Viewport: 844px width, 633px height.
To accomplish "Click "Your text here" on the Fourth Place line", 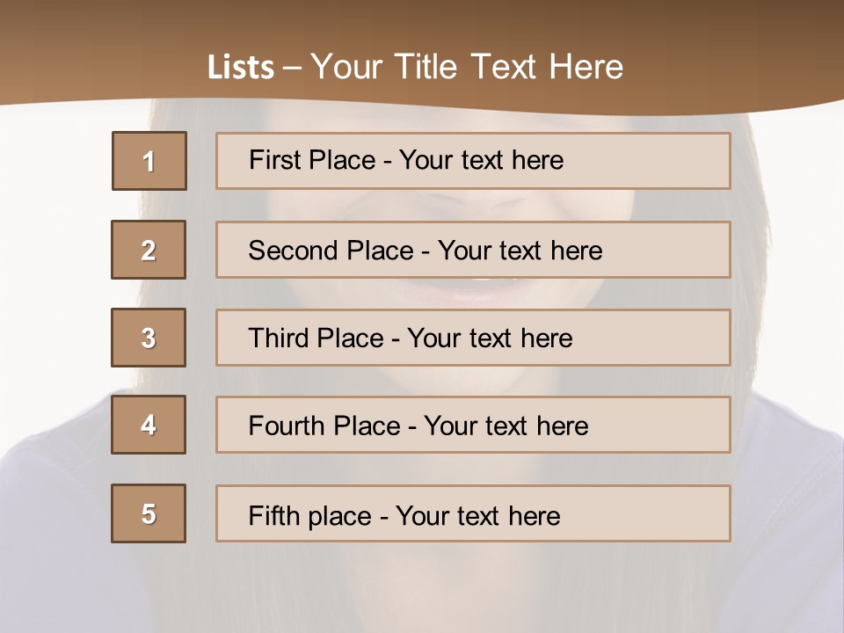I will (506, 426).
